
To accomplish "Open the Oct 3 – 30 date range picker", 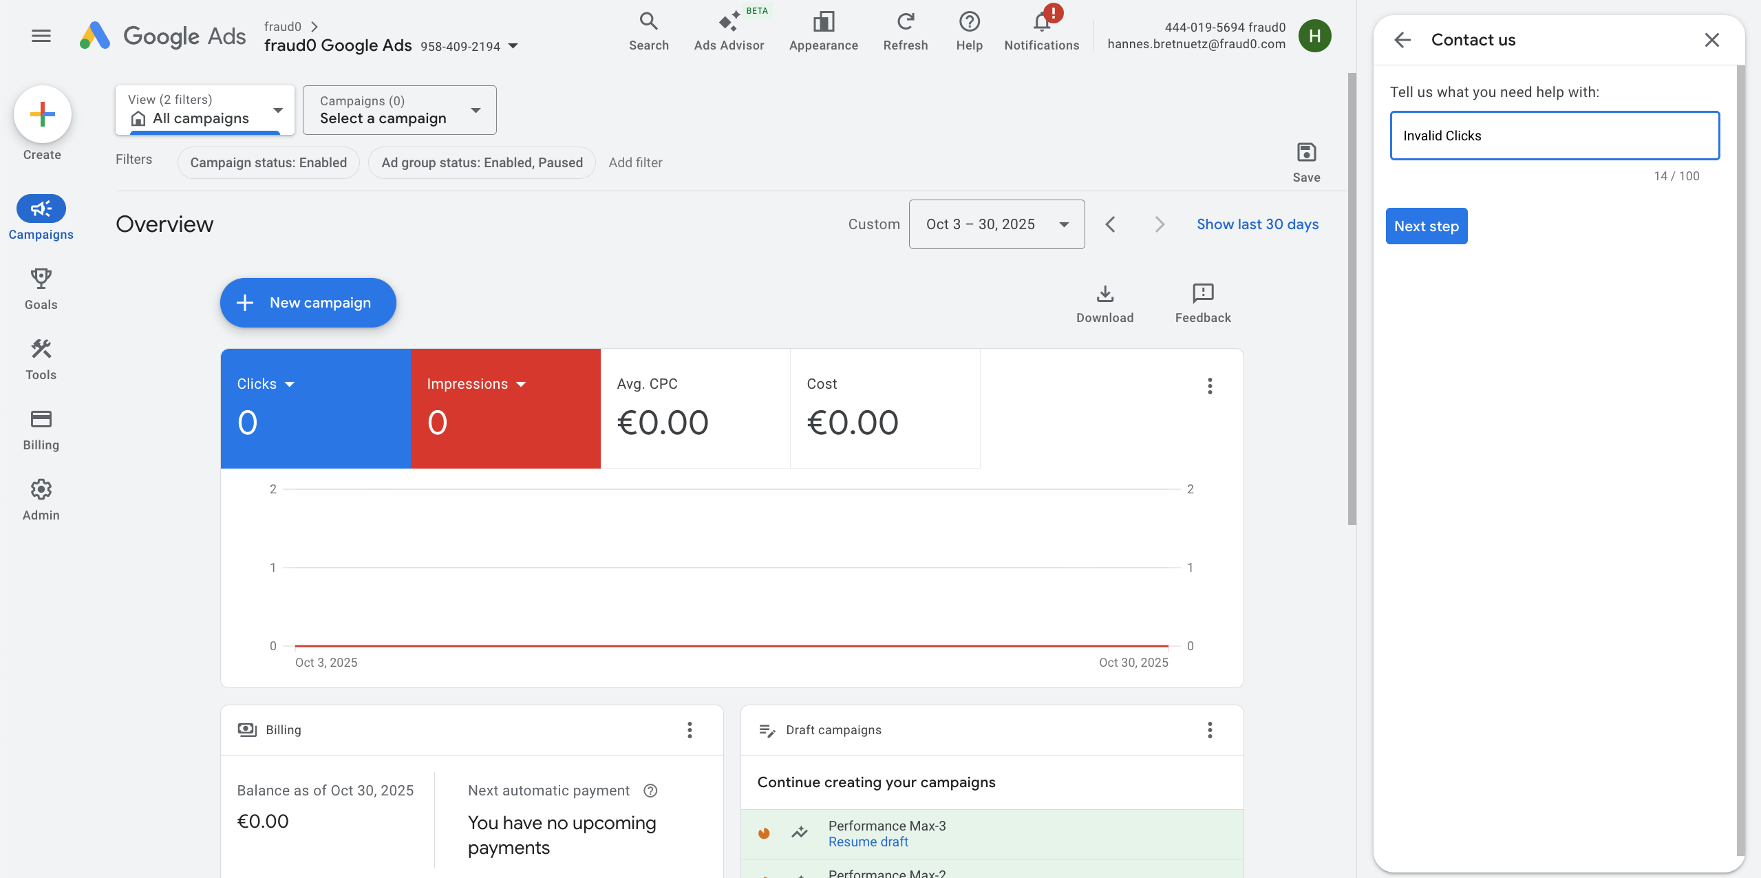I will (x=996, y=224).
